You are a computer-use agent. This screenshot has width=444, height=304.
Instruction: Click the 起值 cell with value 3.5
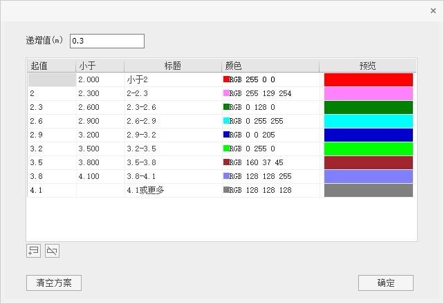51,162
